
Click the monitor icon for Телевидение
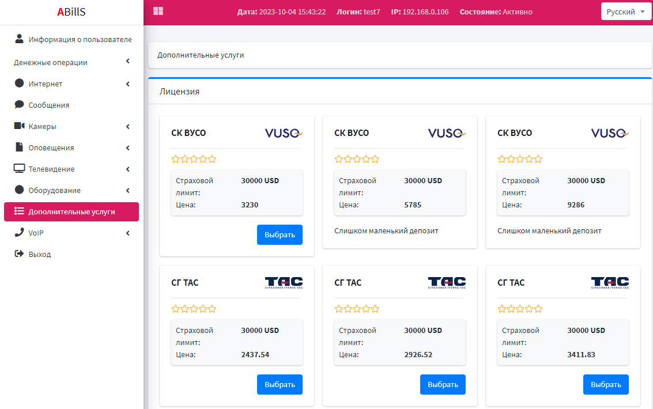pyautogui.click(x=19, y=168)
